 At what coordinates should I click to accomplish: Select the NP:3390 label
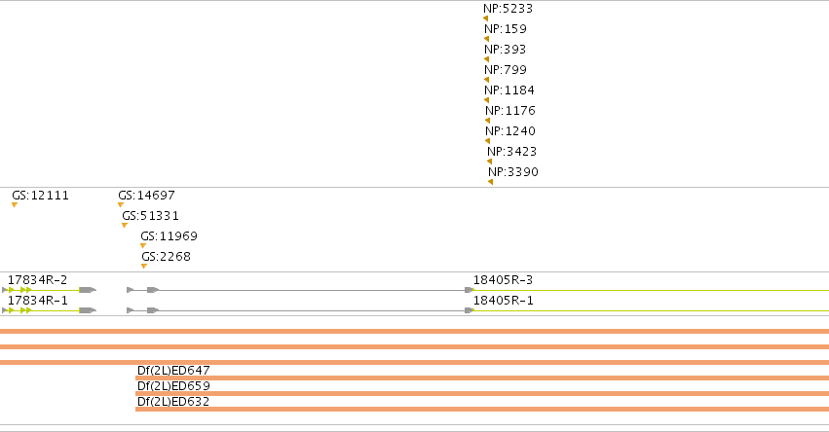tap(513, 172)
